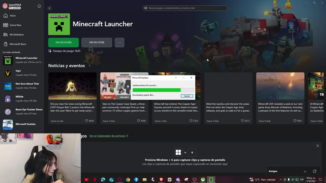Switch ESP input language indicator
326x183 pixels.
(x=302, y=180)
